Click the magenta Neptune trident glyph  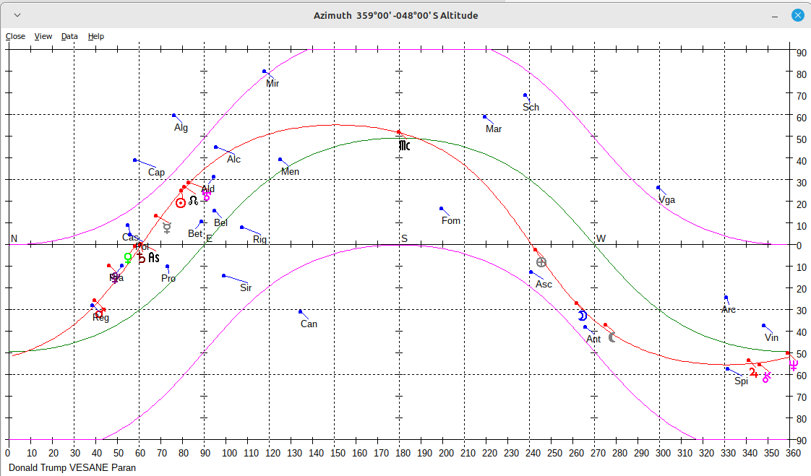tap(794, 366)
